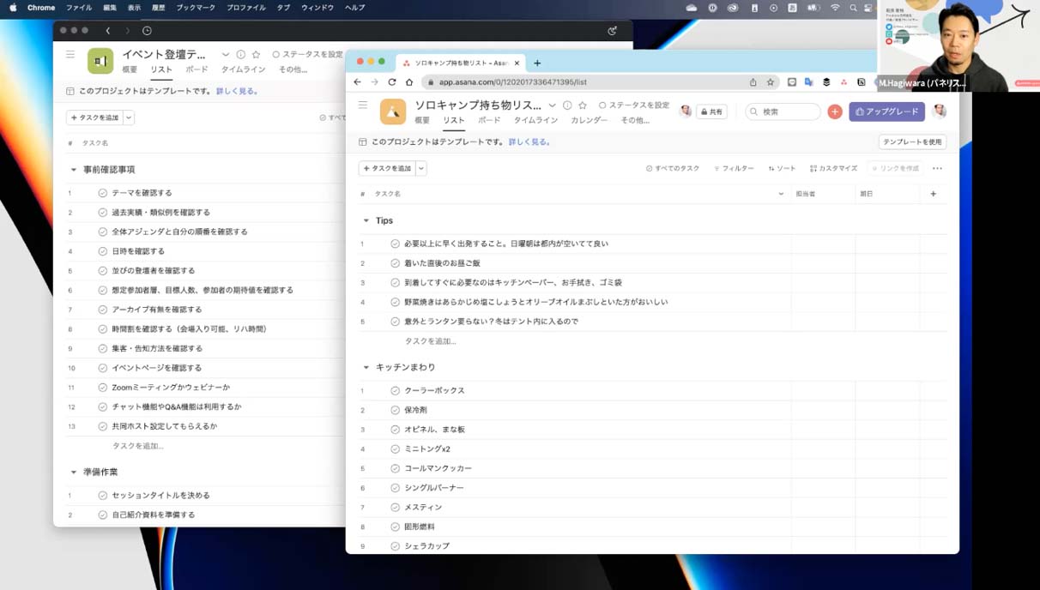1040x590 pixels.
Task: Click the macOS Spotlight search icon
Action: tap(853, 8)
